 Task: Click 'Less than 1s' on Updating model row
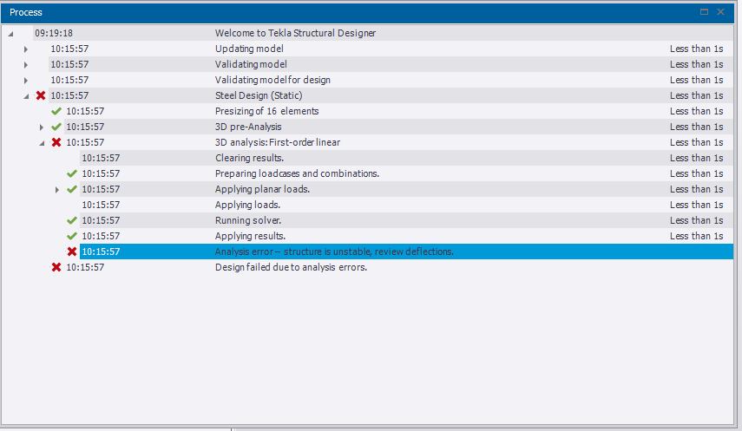point(697,49)
